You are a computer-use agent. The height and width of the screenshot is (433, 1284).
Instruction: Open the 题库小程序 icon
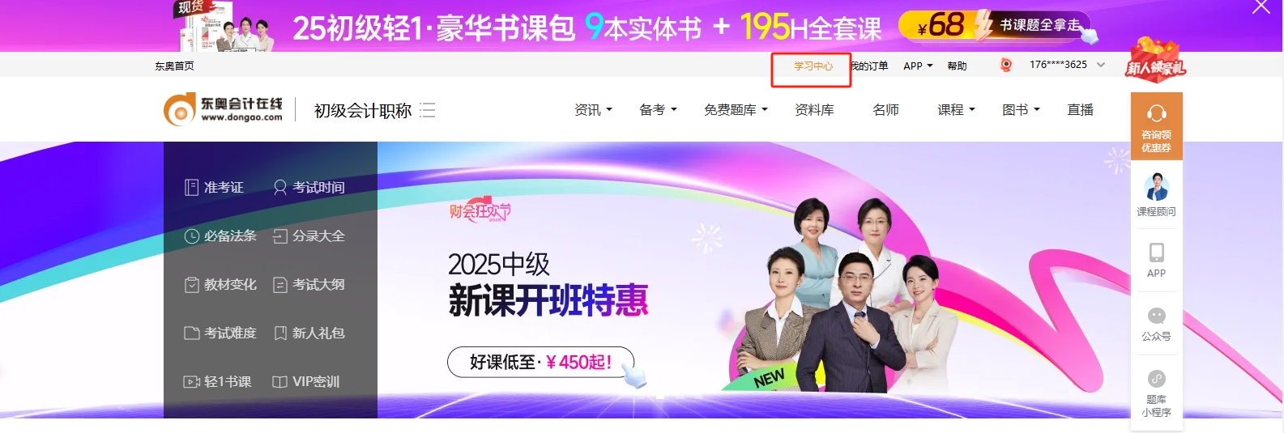click(x=1157, y=379)
